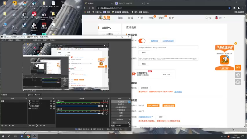Close the Douyu companion floating ad

tap(236, 44)
